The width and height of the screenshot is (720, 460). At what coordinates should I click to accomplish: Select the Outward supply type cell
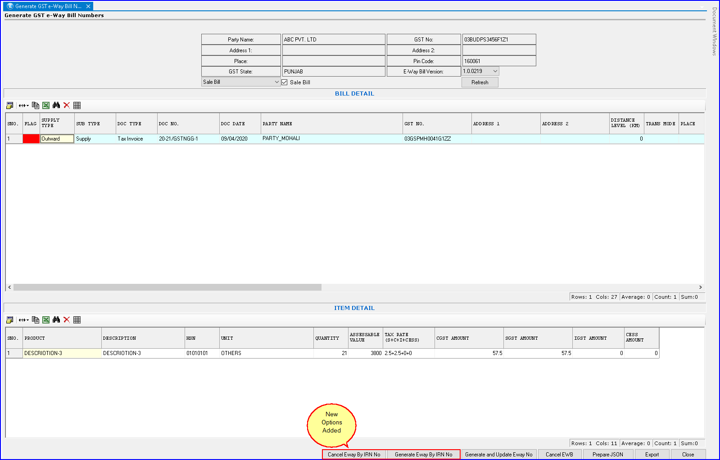pos(57,139)
